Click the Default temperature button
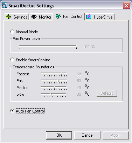Image resolution: width=132 pixels, height=143 pixels. pyautogui.click(x=107, y=93)
